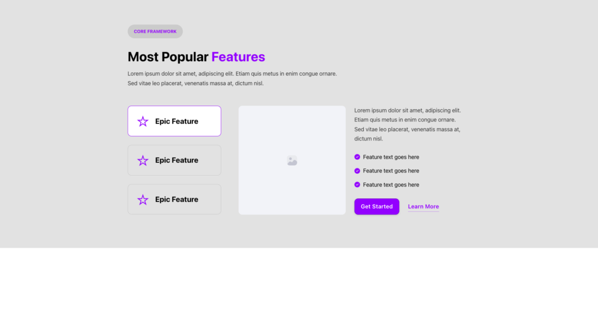Click the star icon in the top Epic Feature card
Viewport: 598px width, 336px height.
[x=143, y=121]
